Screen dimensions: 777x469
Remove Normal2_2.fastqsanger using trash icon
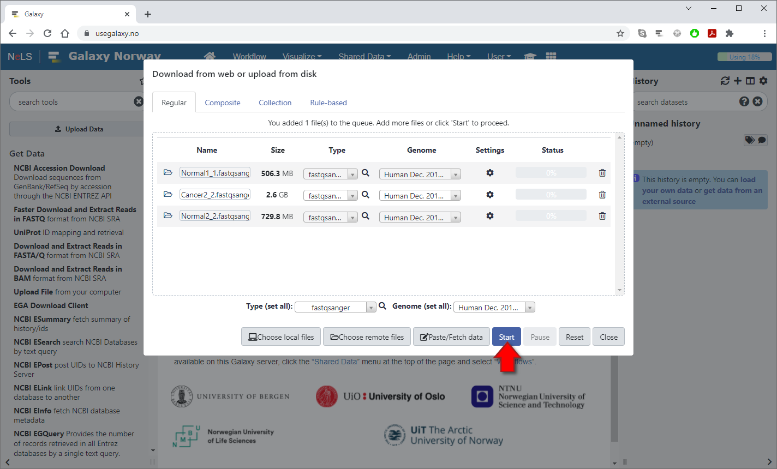(x=602, y=216)
